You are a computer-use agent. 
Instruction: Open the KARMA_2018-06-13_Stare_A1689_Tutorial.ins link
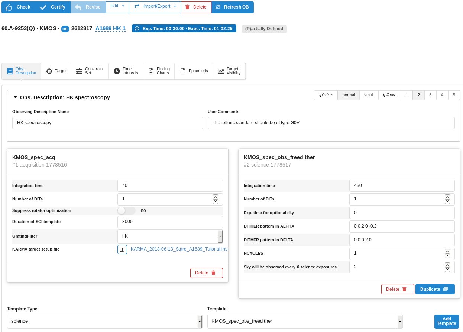179,249
